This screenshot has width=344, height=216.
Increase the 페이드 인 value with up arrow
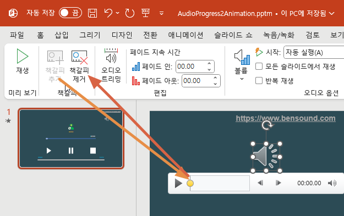point(209,64)
